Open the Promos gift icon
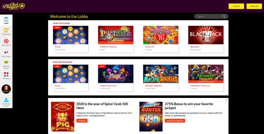Screen dimensions: 264x134 (6, 89)
